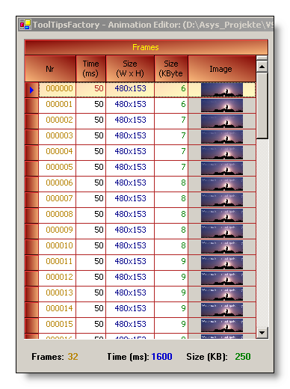Select frame number 000005
290x389 pixels.
click(59, 167)
